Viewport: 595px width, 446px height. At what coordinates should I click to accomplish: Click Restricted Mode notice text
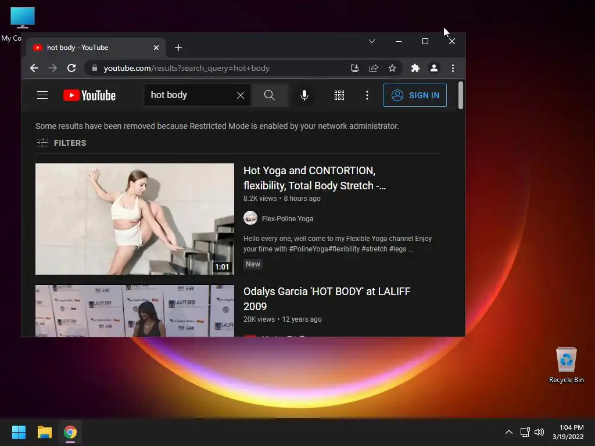pyautogui.click(x=217, y=126)
